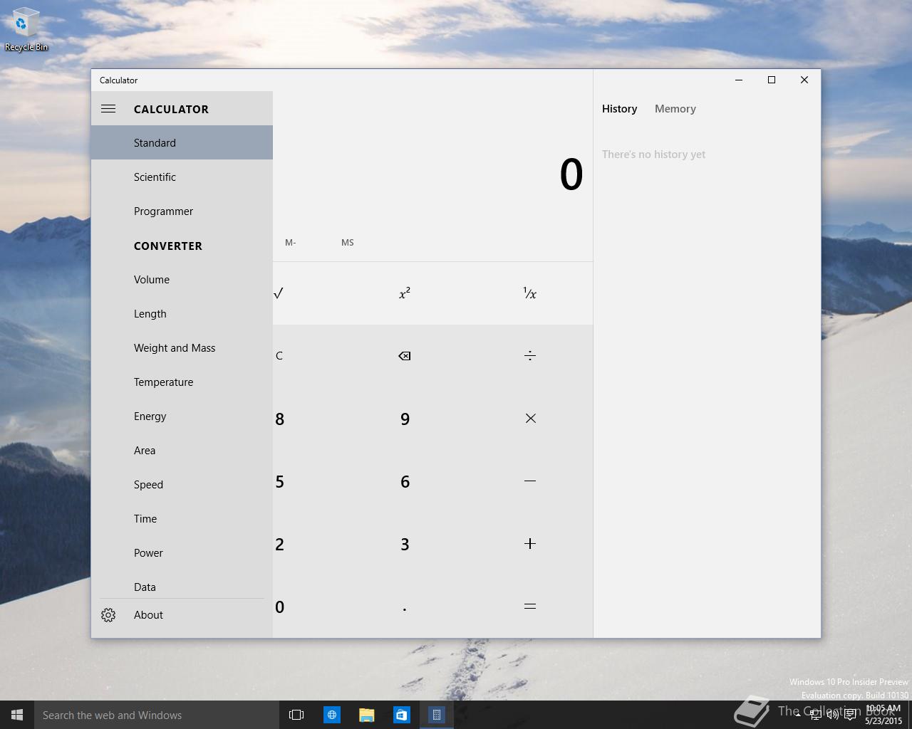Click the Search the web and Windows box

point(156,715)
